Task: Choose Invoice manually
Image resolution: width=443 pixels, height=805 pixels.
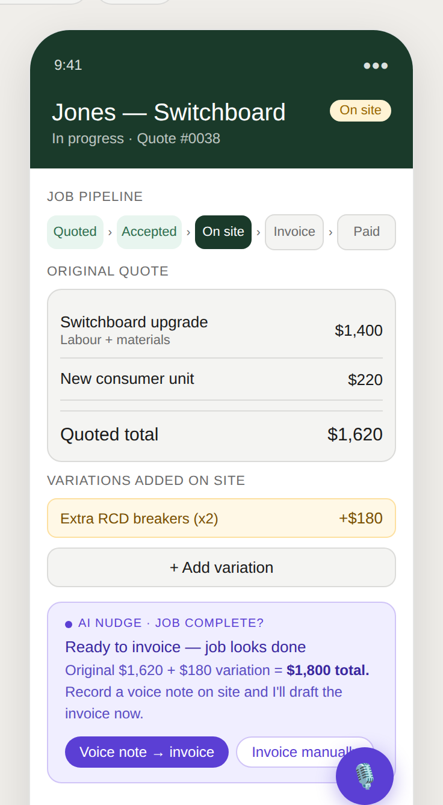Action: coord(306,752)
